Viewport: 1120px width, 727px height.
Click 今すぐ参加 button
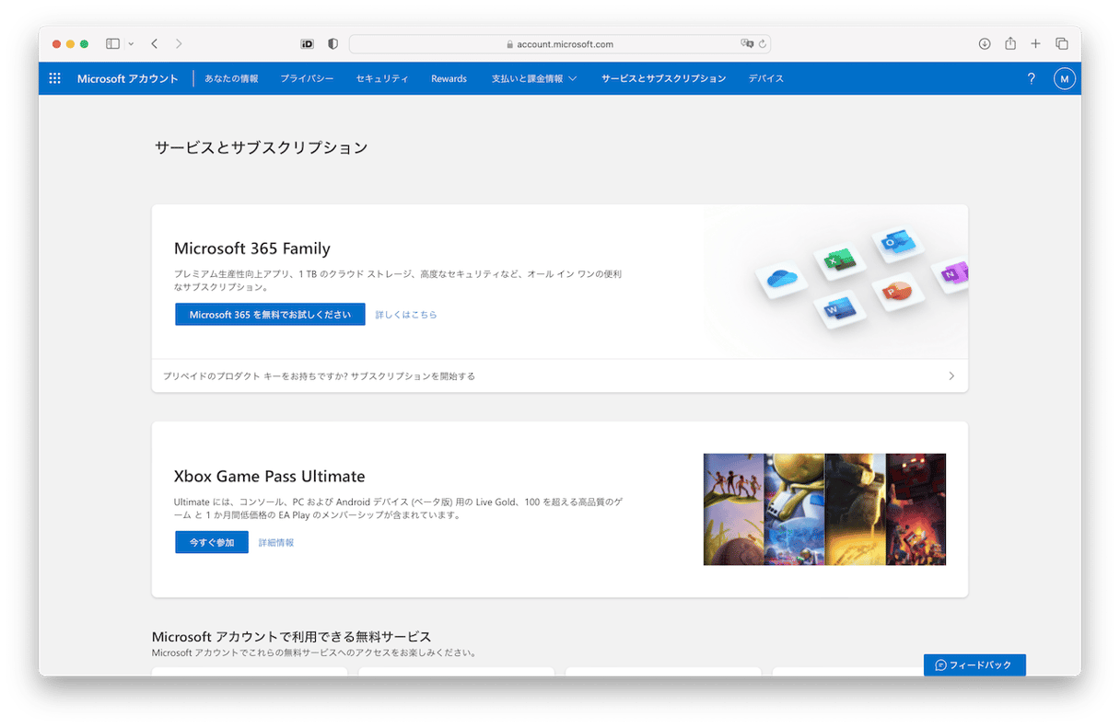tap(212, 543)
